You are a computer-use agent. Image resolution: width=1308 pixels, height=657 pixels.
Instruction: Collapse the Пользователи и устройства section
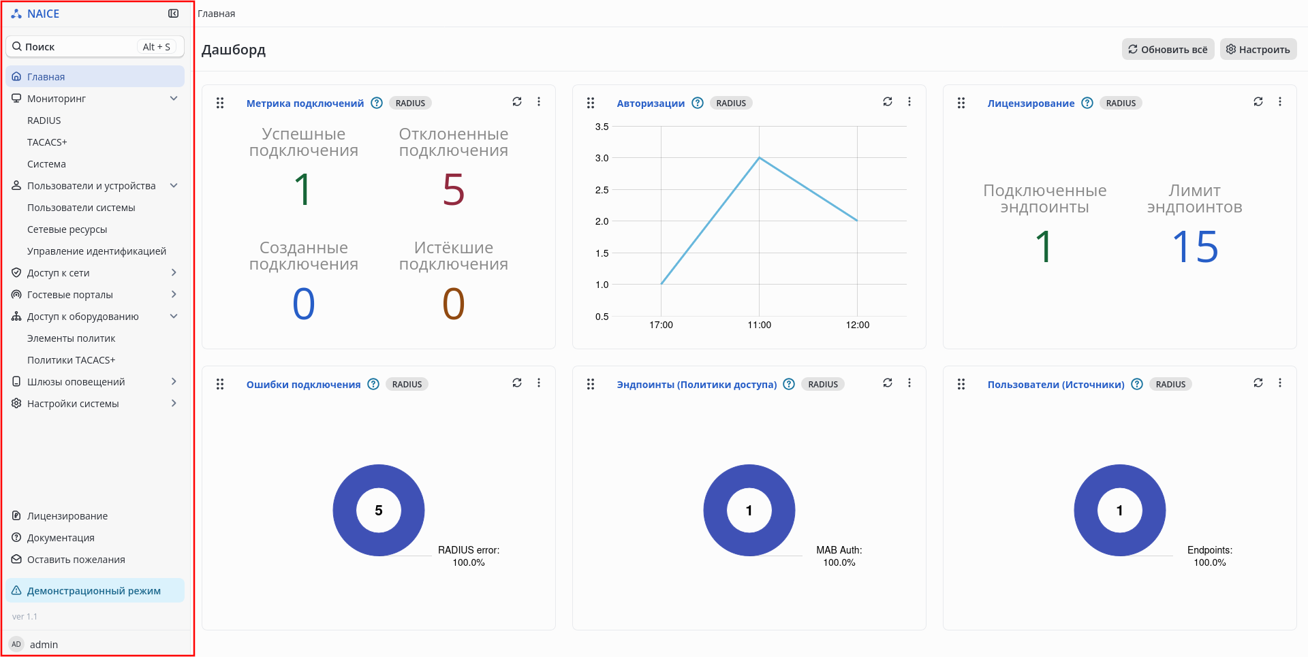tap(174, 185)
